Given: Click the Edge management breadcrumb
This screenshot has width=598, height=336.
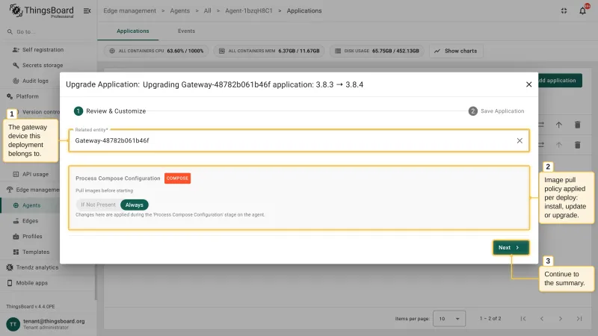Looking at the screenshot, I should click(x=129, y=10).
